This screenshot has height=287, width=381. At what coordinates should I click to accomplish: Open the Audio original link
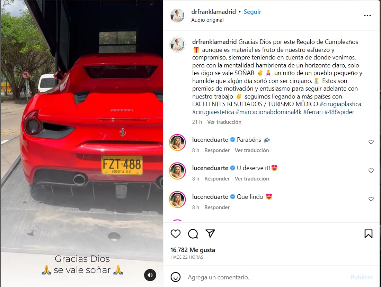[x=207, y=20]
